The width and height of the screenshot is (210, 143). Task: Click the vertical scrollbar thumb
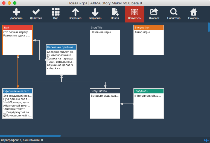coord(209,27)
